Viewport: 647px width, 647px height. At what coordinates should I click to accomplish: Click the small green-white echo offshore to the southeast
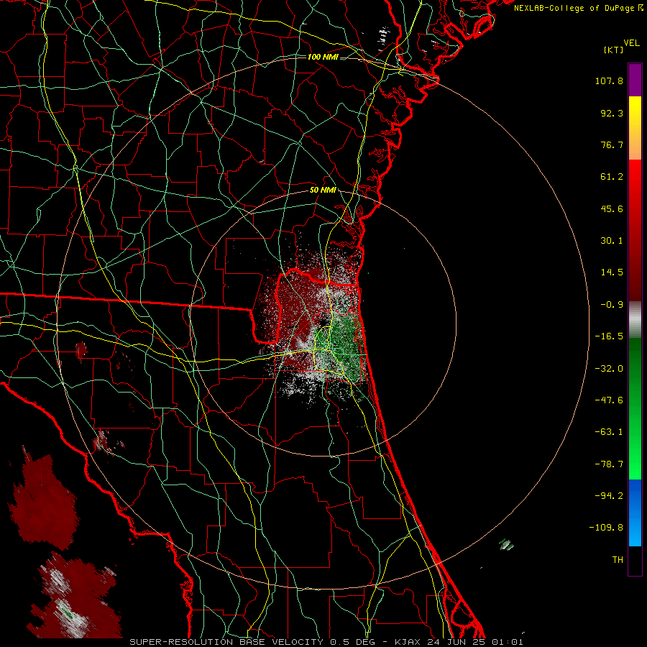point(506,544)
